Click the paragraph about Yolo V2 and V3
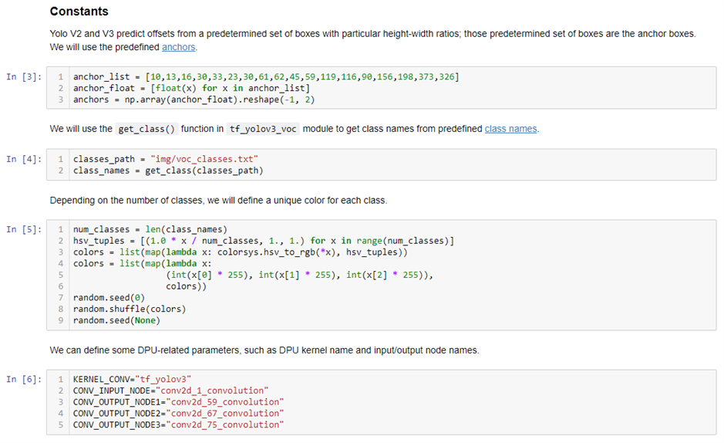The height and width of the screenshot is (443, 724). [x=372, y=40]
